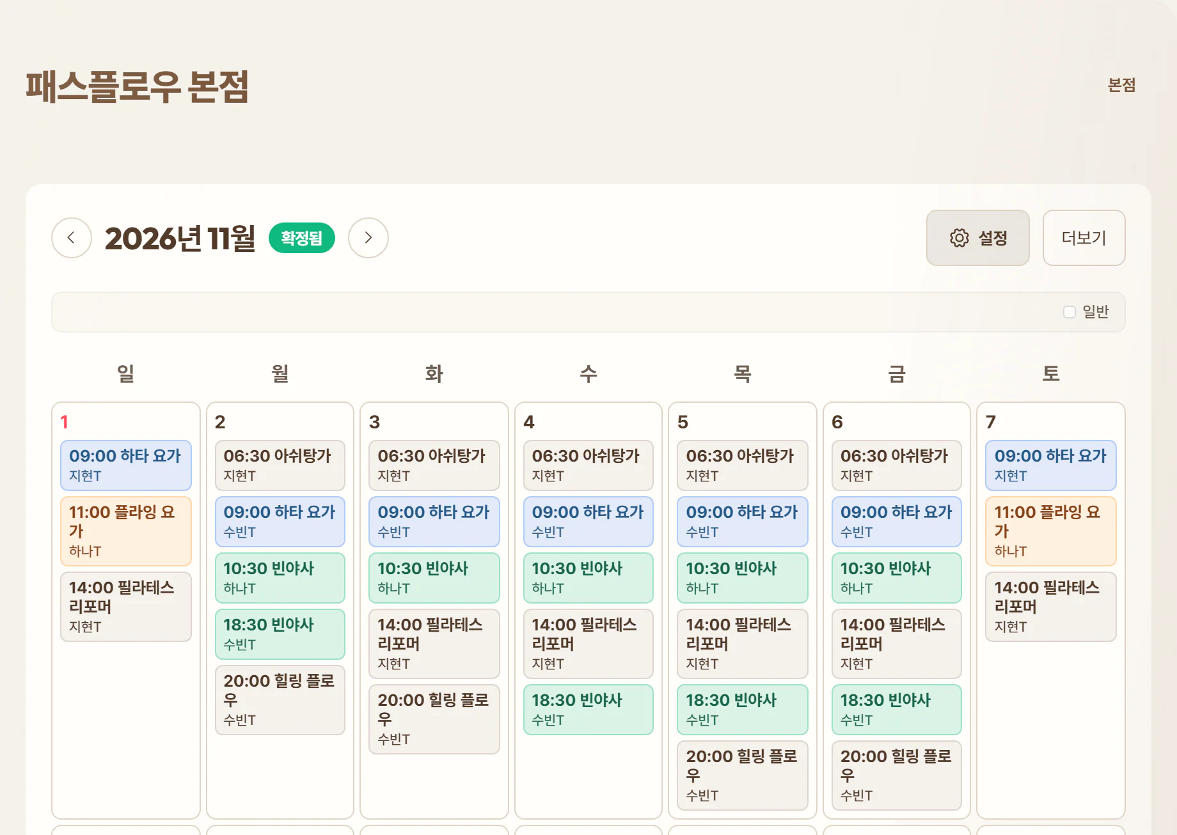Click the 확정됨 status badge
Image resolution: width=1177 pixels, height=835 pixels.
tap(302, 238)
